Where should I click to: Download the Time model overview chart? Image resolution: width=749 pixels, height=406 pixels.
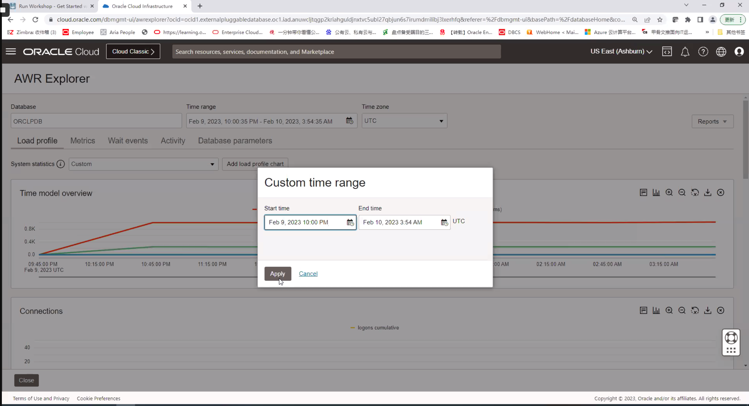click(x=708, y=192)
